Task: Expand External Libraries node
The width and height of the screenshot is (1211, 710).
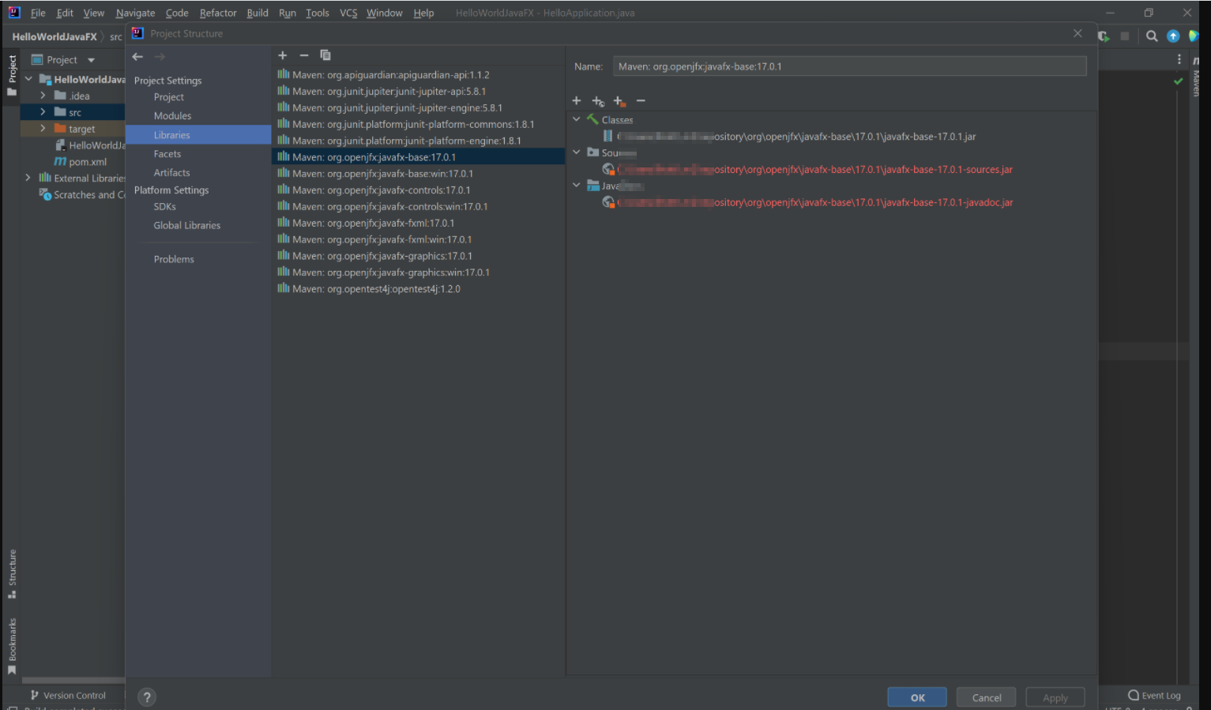Action: (x=28, y=178)
